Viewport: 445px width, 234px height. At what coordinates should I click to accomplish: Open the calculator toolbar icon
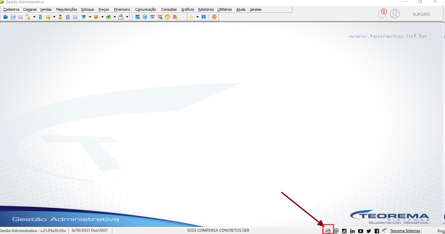[145, 17]
